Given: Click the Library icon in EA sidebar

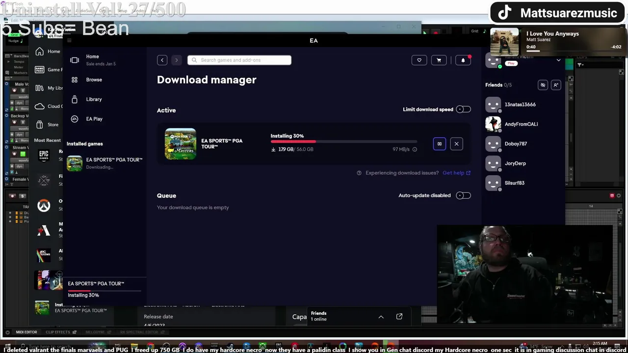Looking at the screenshot, I should pos(75,100).
